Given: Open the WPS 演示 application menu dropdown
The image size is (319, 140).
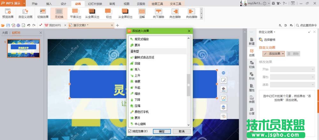Looking at the screenshot, I should [x=24, y=3].
